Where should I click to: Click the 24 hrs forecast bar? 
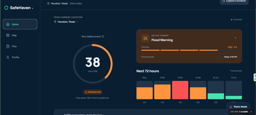click(216, 90)
